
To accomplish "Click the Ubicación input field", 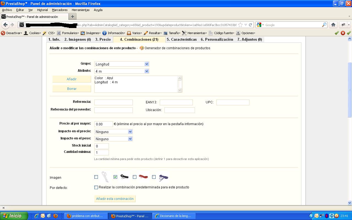I will (x=180, y=110).
